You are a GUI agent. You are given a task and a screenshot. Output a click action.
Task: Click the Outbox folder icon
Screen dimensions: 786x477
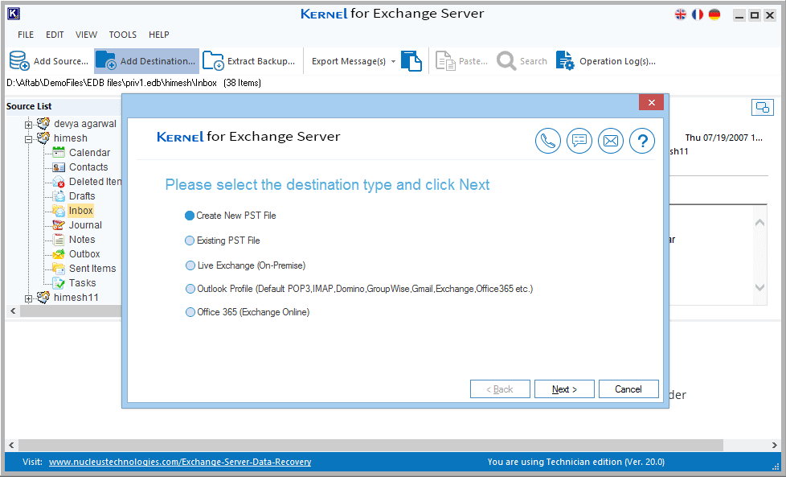[x=59, y=254]
